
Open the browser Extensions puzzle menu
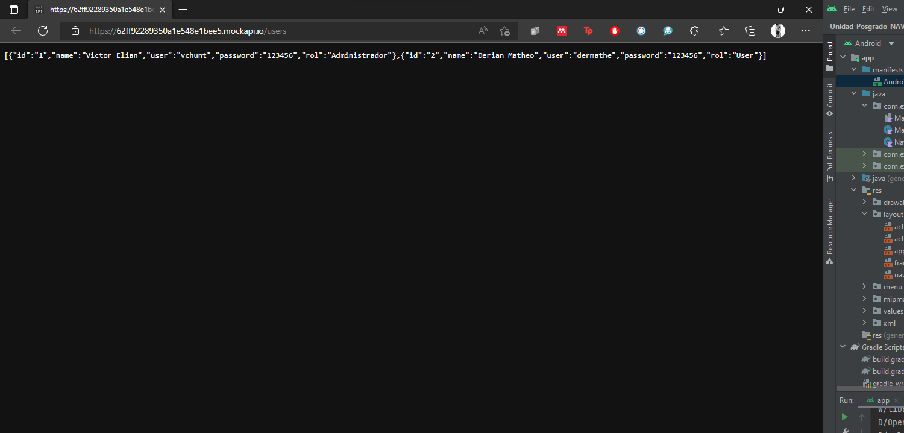(x=694, y=30)
